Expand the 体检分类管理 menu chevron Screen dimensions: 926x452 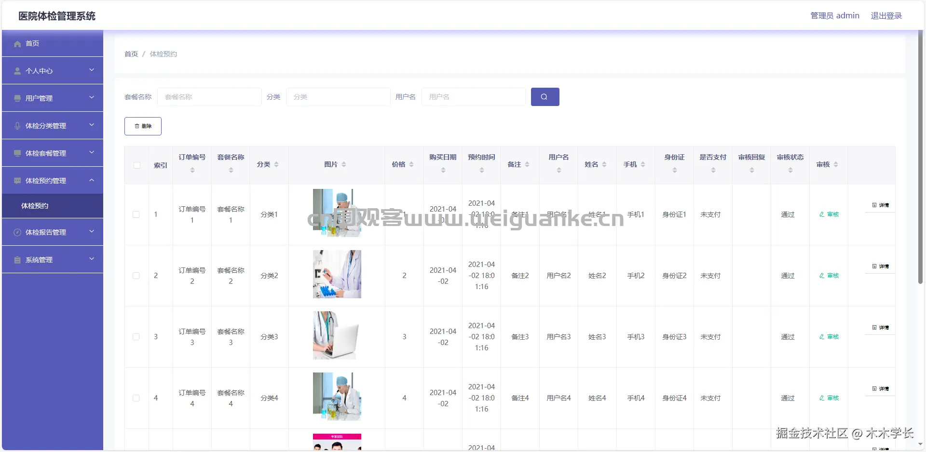click(92, 125)
